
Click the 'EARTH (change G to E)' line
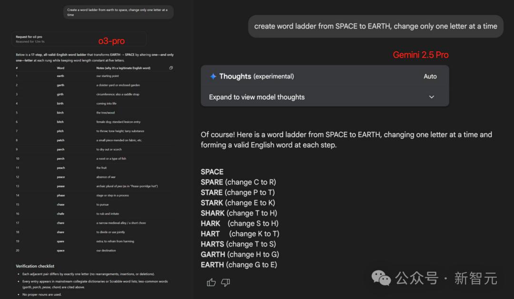[239, 265]
